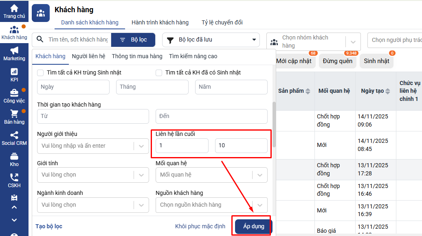The image size is (422, 236).
Task: Open Bán hàng shopping cart icon
Action: [14, 114]
